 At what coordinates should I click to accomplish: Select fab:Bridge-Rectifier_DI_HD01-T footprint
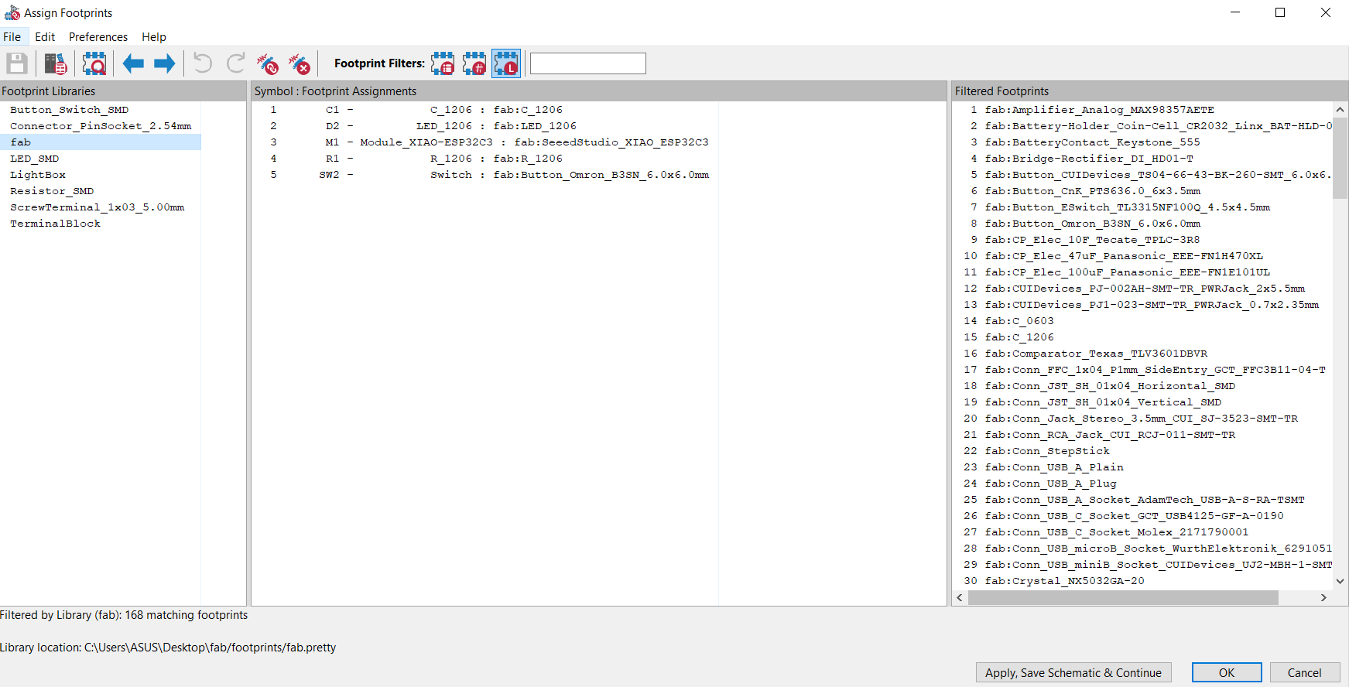coord(1089,159)
